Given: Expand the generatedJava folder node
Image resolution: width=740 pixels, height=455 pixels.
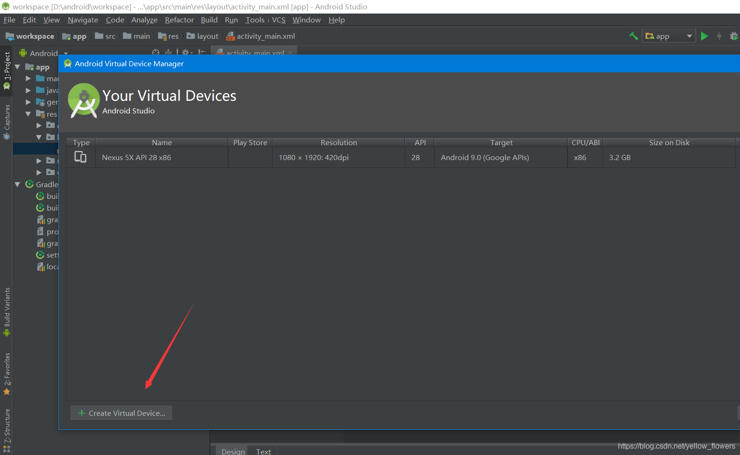Looking at the screenshot, I should tap(29, 102).
